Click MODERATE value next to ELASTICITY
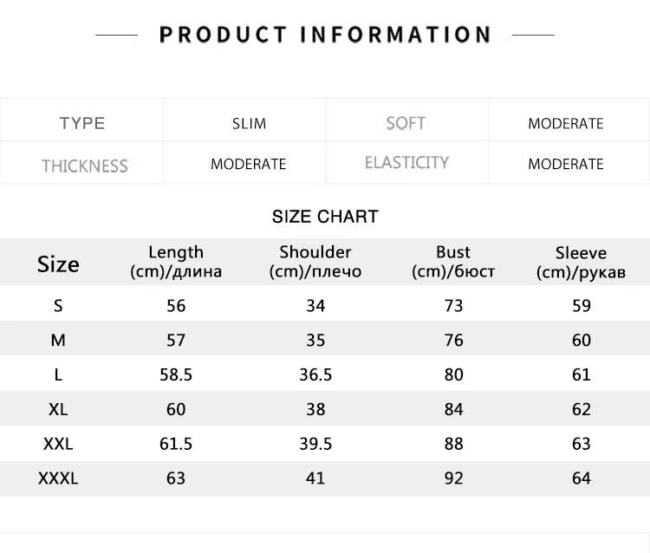Screen dimensions: 650x553 pyautogui.click(x=565, y=164)
